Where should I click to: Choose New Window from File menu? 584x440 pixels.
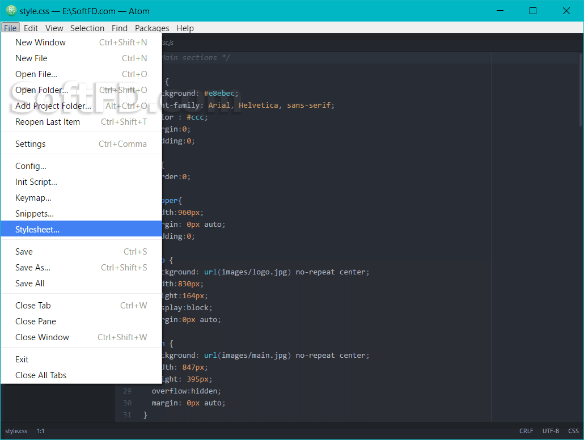tap(81, 43)
